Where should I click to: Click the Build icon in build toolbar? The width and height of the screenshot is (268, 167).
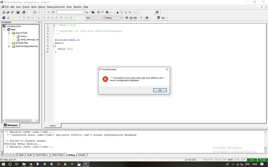coord(131,18)
